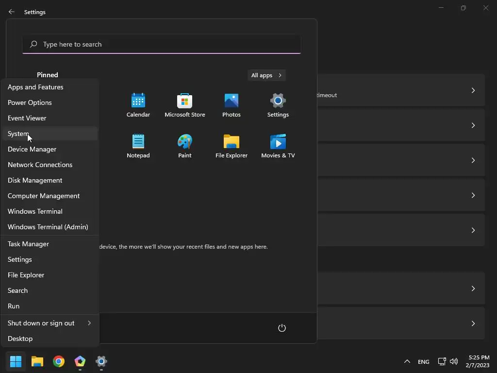Image resolution: width=497 pixels, height=373 pixels.
Task: Choose Power Options in the menu
Action: (x=50, y=102)
